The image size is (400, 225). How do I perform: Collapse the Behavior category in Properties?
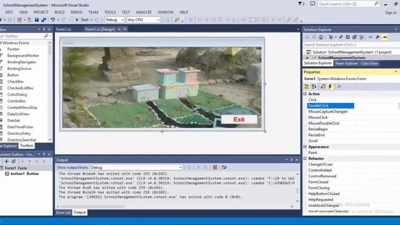305,158
